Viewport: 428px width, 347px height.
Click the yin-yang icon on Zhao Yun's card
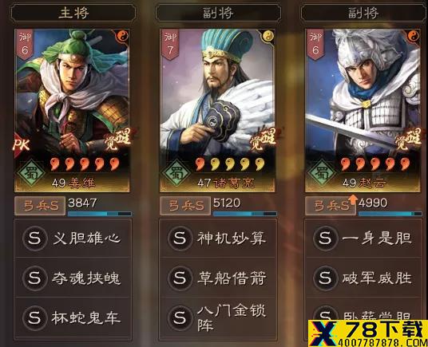pyautogui.click(x=413, y=36)
